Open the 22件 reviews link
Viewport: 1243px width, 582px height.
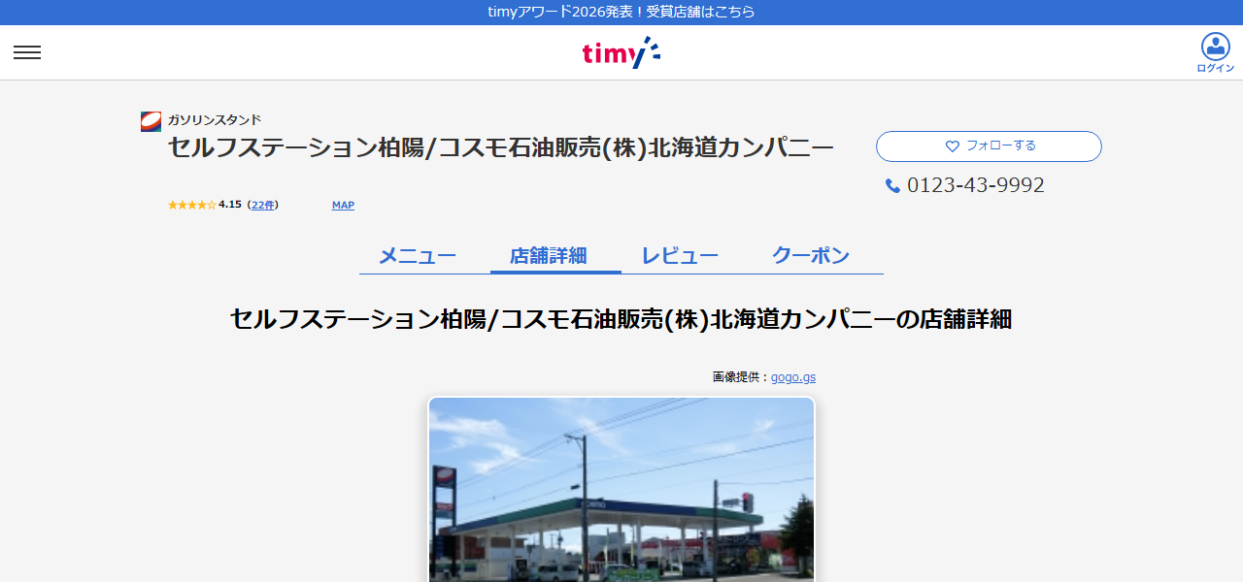(x=263, y=205)
